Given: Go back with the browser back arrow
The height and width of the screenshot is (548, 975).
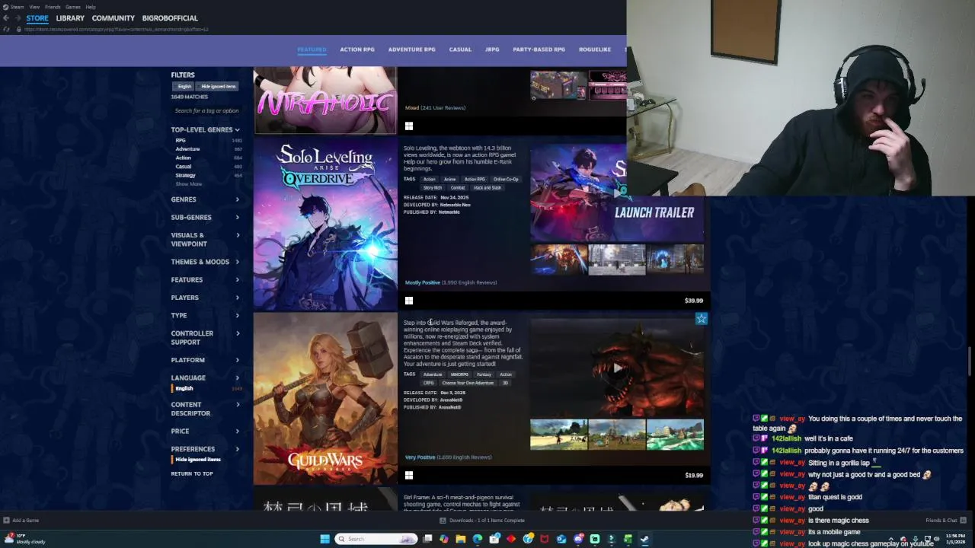Looking at the screenshot, I should (x=6, y=18).
